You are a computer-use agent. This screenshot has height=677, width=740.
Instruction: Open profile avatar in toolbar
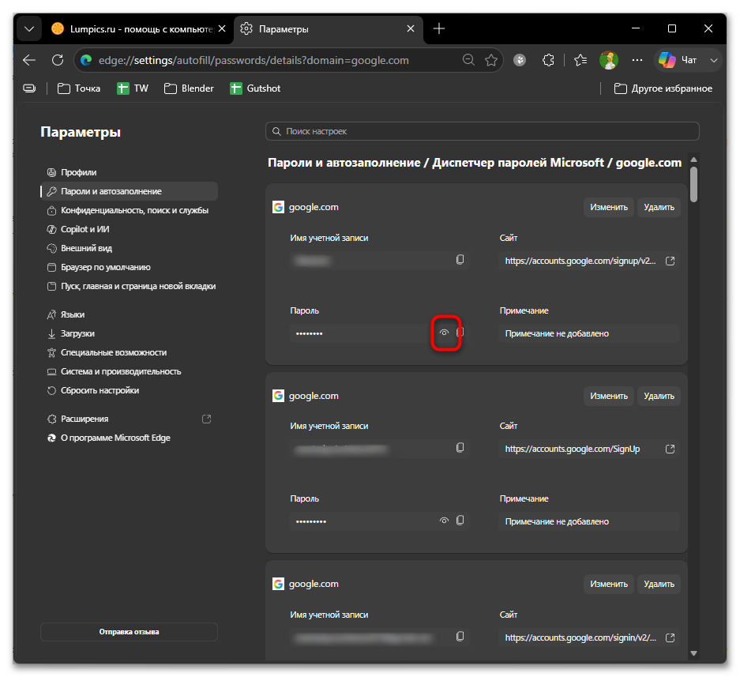609,60
